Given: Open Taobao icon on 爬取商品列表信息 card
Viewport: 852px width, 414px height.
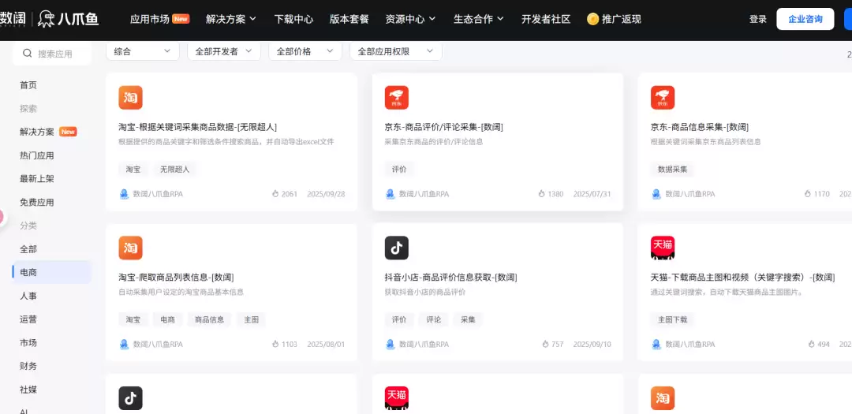Looking at the screenshot, I should coord(130,248).
